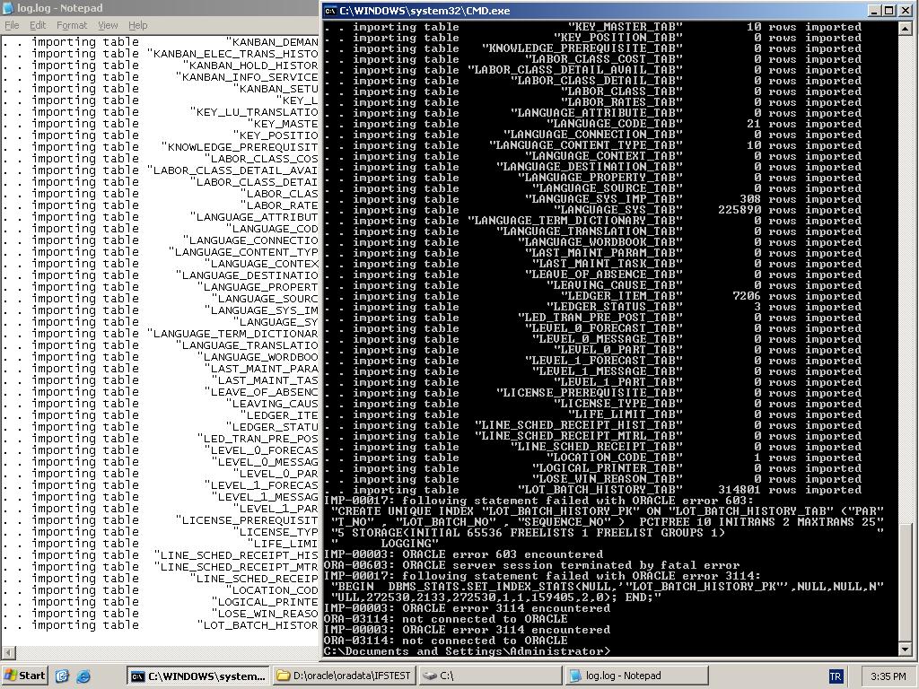The image size is (919, 689).
Task: Open the View menu in Notepad
Action: (108, 25)
